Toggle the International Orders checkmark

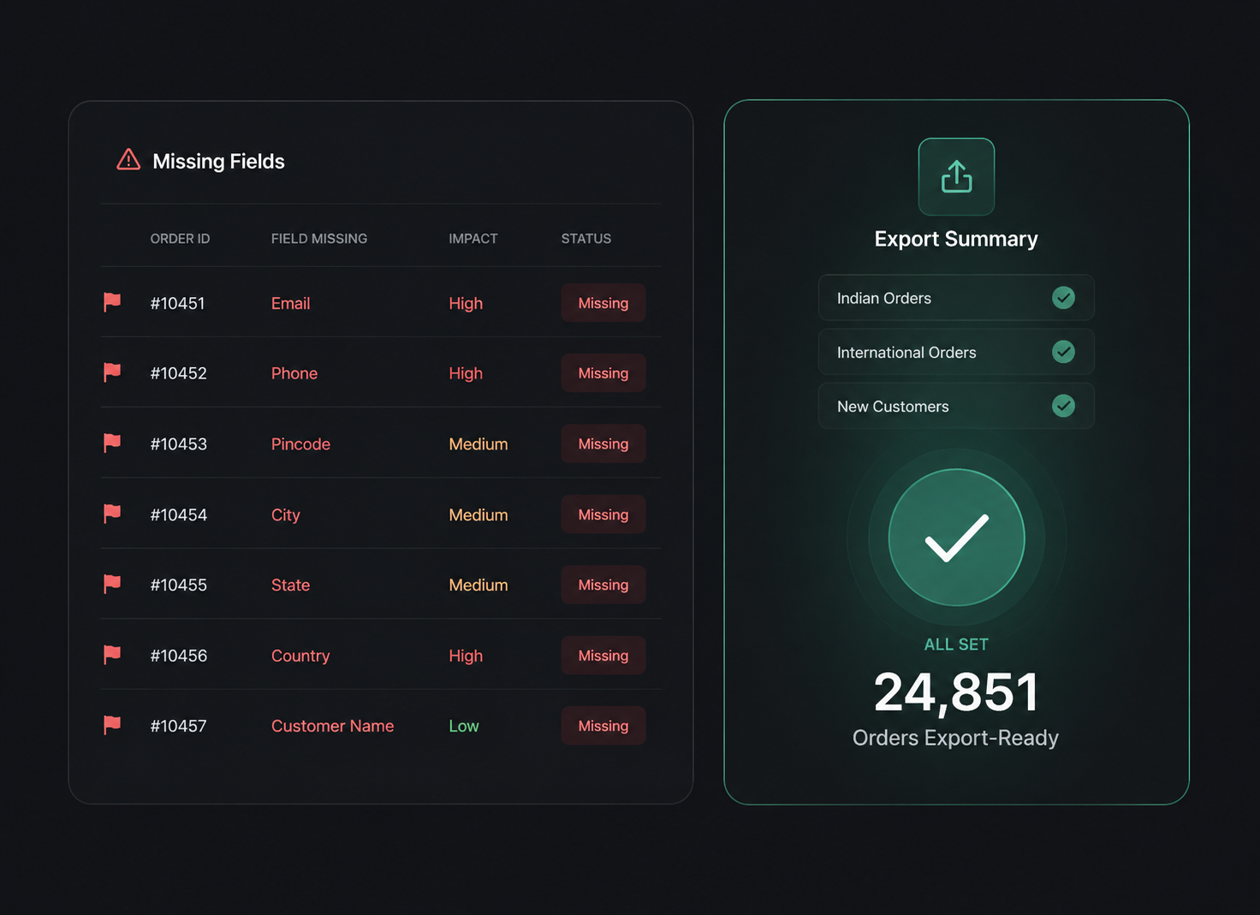[x=1063, y=352]
